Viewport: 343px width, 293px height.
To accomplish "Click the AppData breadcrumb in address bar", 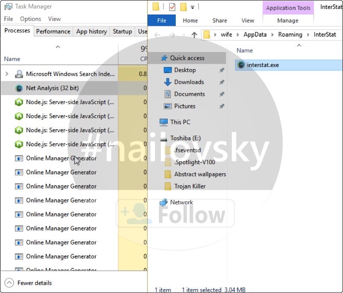I will click(255, 35).
